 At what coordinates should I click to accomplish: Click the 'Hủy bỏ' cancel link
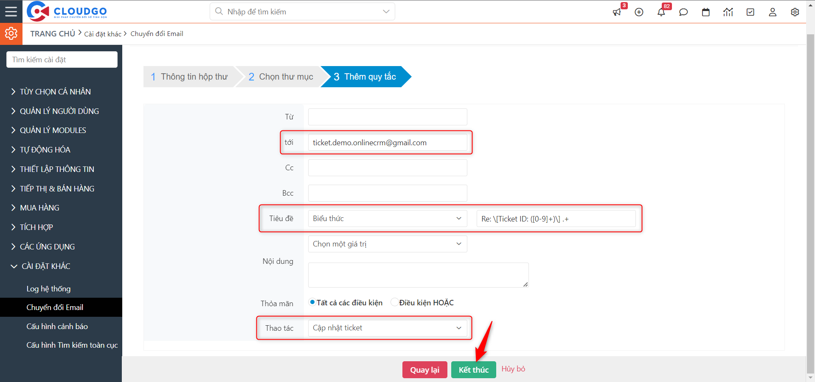click(x=513, y=369)
